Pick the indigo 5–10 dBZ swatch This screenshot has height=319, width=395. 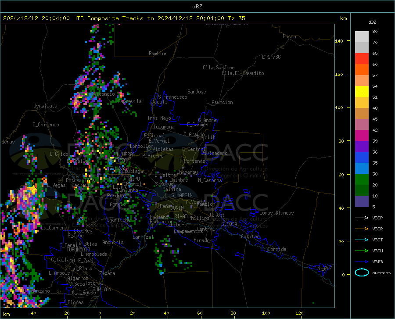[362, 201]
